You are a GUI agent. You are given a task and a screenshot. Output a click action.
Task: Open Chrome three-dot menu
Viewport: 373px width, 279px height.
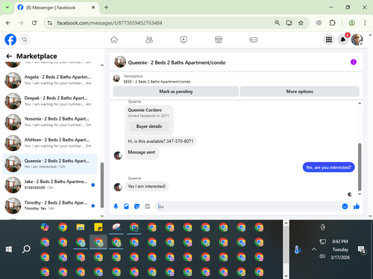(x=365, y=23)
